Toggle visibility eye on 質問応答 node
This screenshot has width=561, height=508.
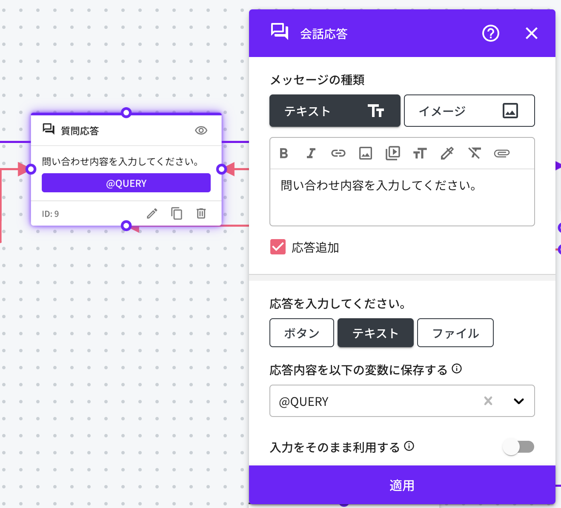[201, 130]
